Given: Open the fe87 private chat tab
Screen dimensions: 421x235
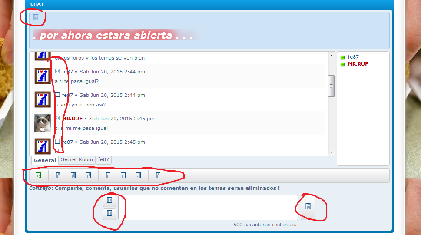Looking at the screenshot, I should pyautogui.click(x=103, y=160).
